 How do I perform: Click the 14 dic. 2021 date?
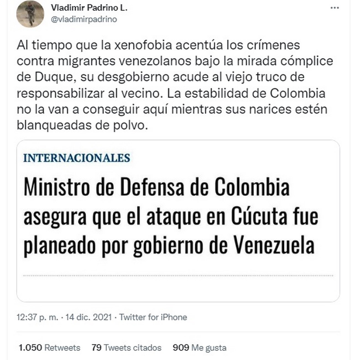(x=88, y=317)
